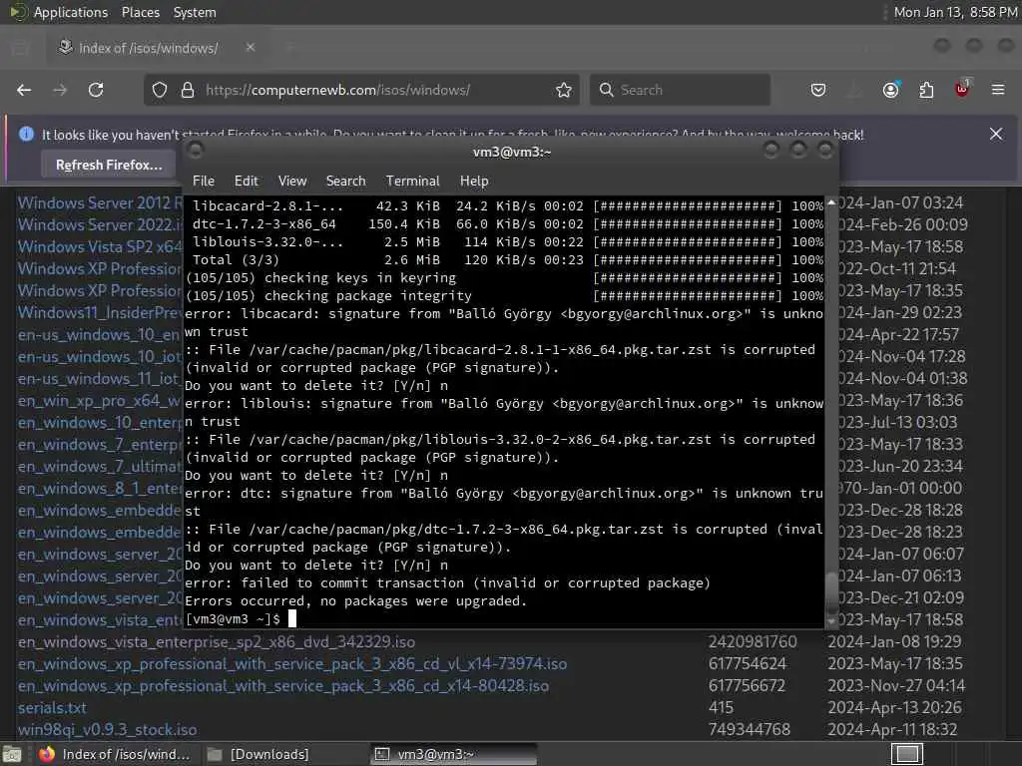Focus the Firefox Search box

click(x=680, y=90)
